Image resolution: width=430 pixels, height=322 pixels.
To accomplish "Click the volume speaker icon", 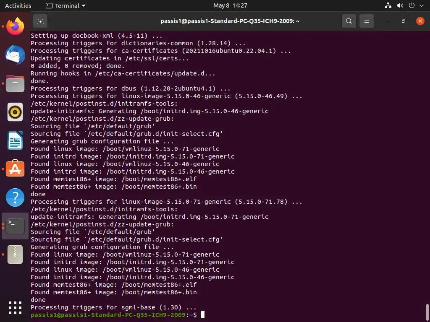I will click(400, 5).
